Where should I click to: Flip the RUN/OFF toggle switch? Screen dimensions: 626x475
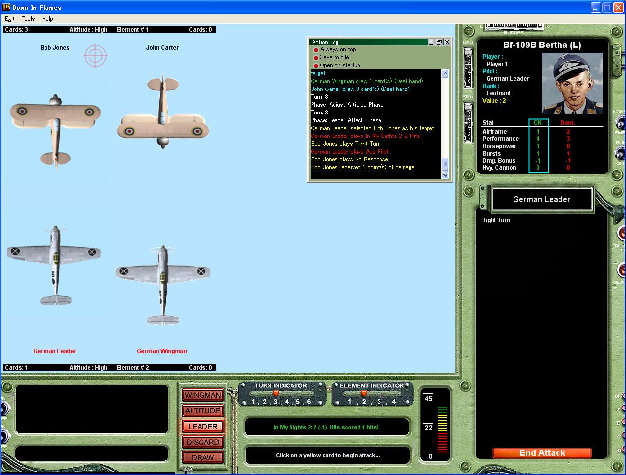point(621,153)
